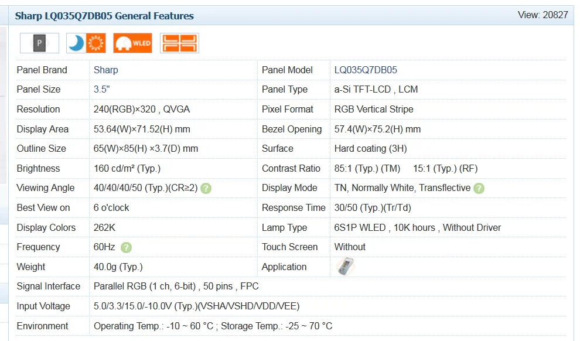Select the '40.0g (Typ.)' weight value

[x=118, y=267]
